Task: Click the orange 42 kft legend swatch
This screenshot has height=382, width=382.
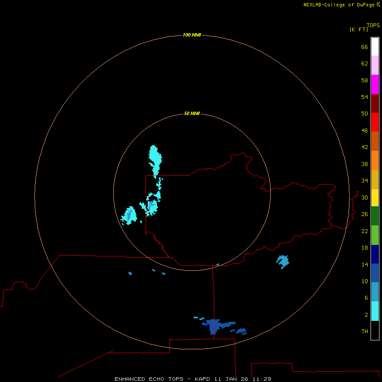Action: tap(375, 160)
